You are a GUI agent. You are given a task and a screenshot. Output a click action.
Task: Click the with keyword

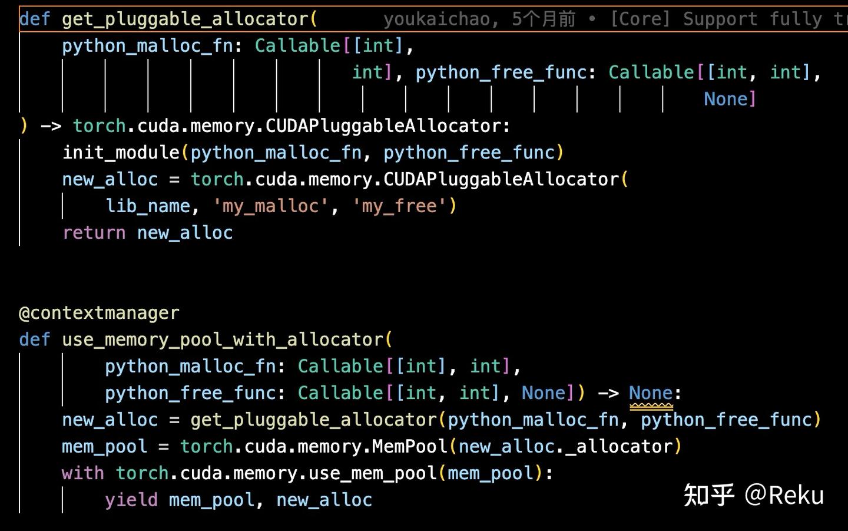(82, 473)
